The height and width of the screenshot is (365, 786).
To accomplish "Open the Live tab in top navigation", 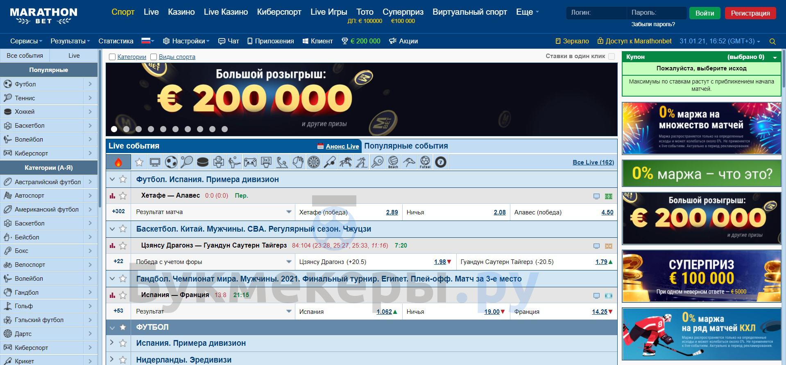I will (x=151, y=12).
